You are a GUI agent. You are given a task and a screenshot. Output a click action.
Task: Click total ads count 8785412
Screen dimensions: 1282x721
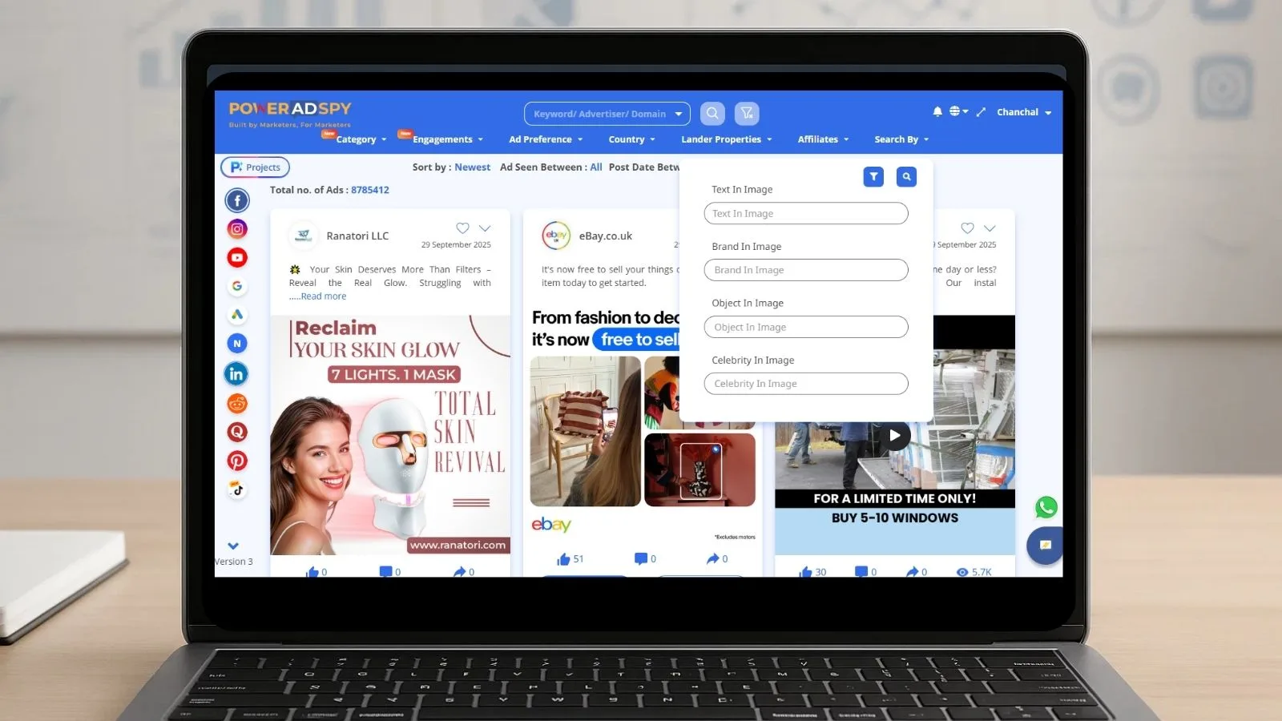(370, 190)
